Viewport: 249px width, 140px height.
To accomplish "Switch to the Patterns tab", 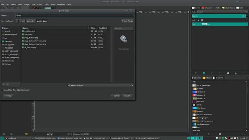I will click(207, 78).
